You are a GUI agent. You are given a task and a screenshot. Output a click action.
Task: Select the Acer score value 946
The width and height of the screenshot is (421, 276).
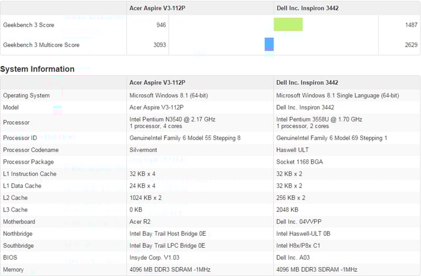[161, 25]
